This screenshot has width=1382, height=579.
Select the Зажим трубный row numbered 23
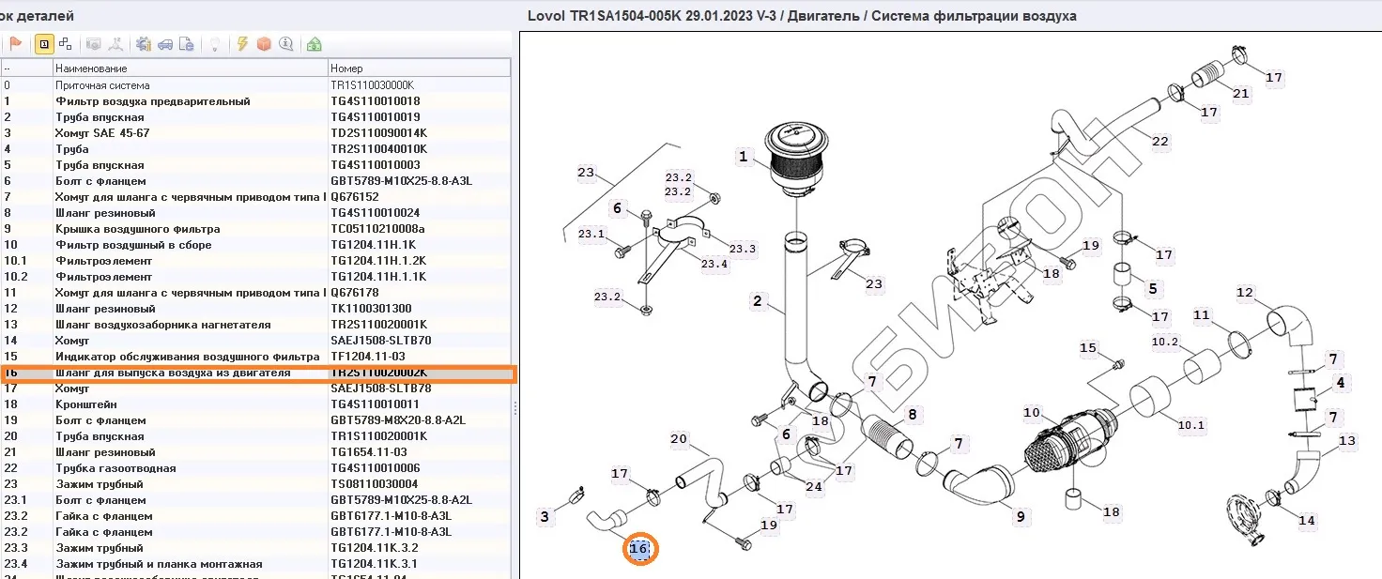(100, 484)
